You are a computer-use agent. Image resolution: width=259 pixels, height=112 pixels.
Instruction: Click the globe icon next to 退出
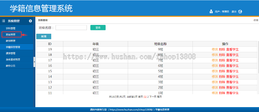point(240,11)
